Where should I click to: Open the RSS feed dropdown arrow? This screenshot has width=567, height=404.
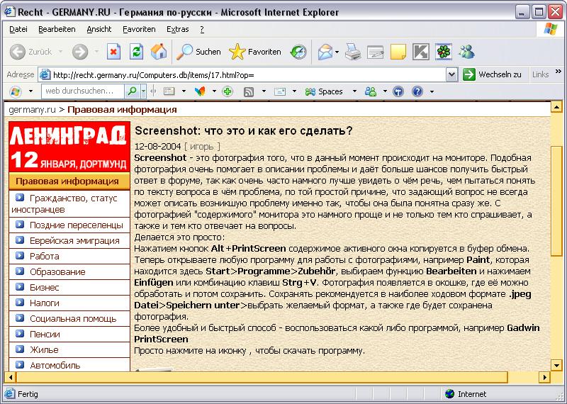click(x=264, y=91)
